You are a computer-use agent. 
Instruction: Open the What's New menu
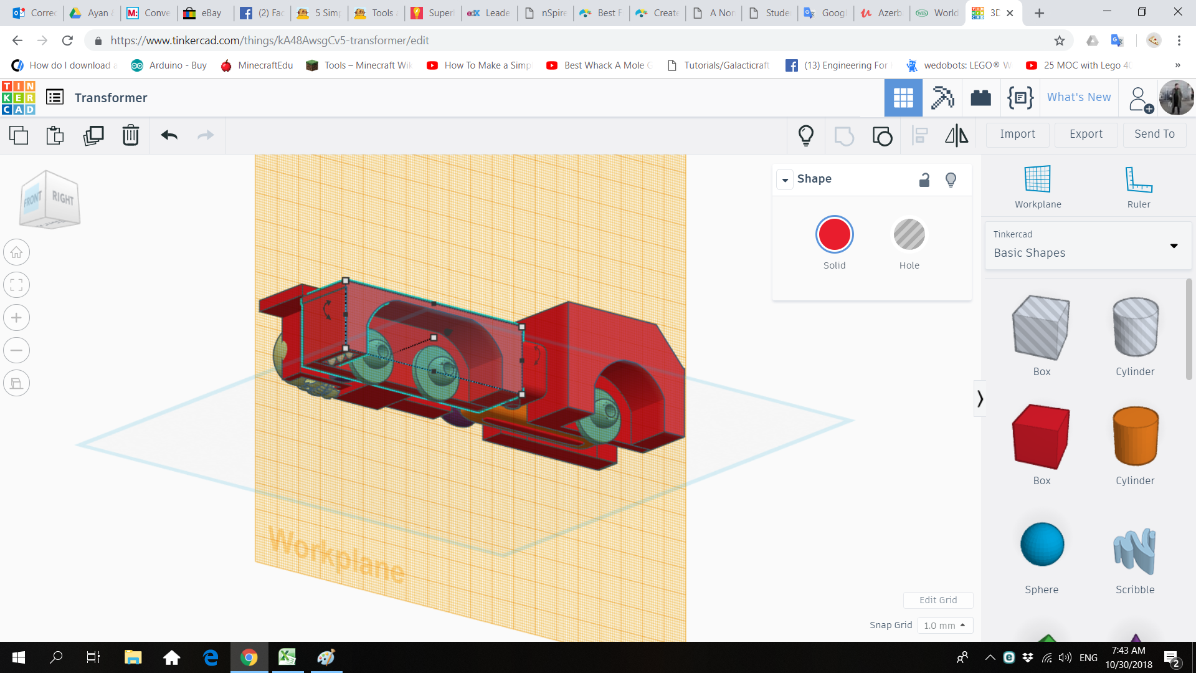[1078, 97]
